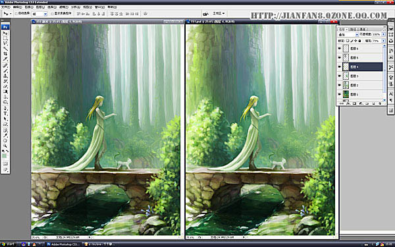The height and width of the screenshot is (247, 395).
Task: Toggle Quick Mask mode in the toolbox
Action: (5, 163)
